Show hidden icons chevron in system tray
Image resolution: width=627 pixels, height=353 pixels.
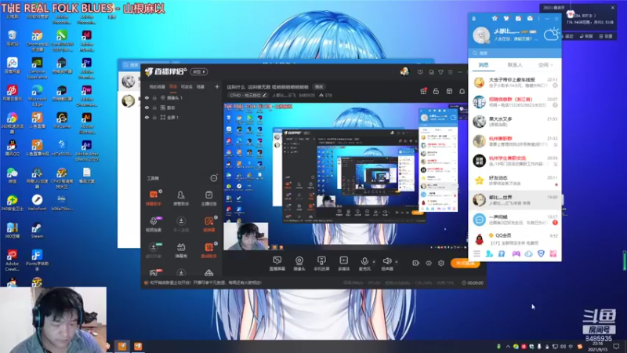tap(508, 346)
